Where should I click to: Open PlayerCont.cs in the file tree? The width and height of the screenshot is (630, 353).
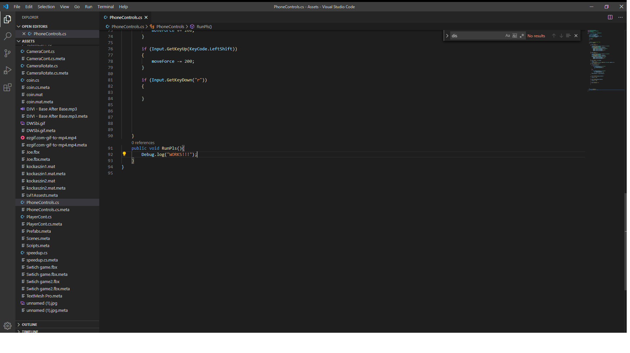[x=39, y=217]
